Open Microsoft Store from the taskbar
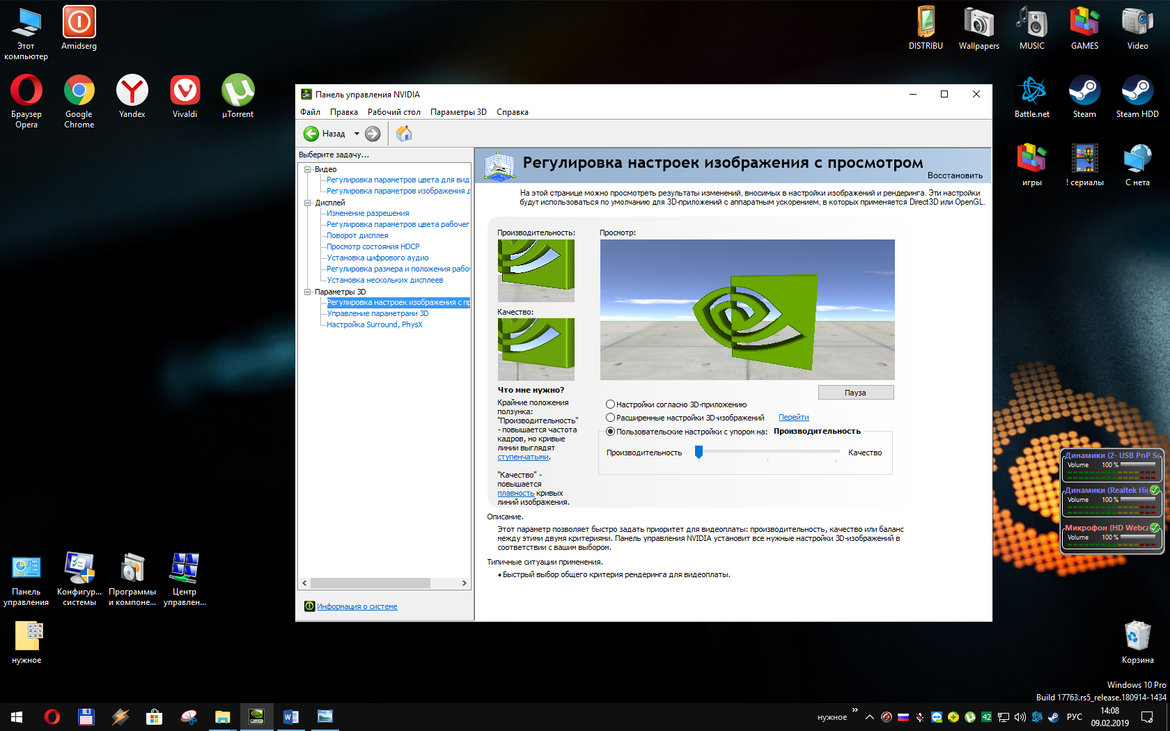Screen dimensions: 1170x731 (155, 717)
